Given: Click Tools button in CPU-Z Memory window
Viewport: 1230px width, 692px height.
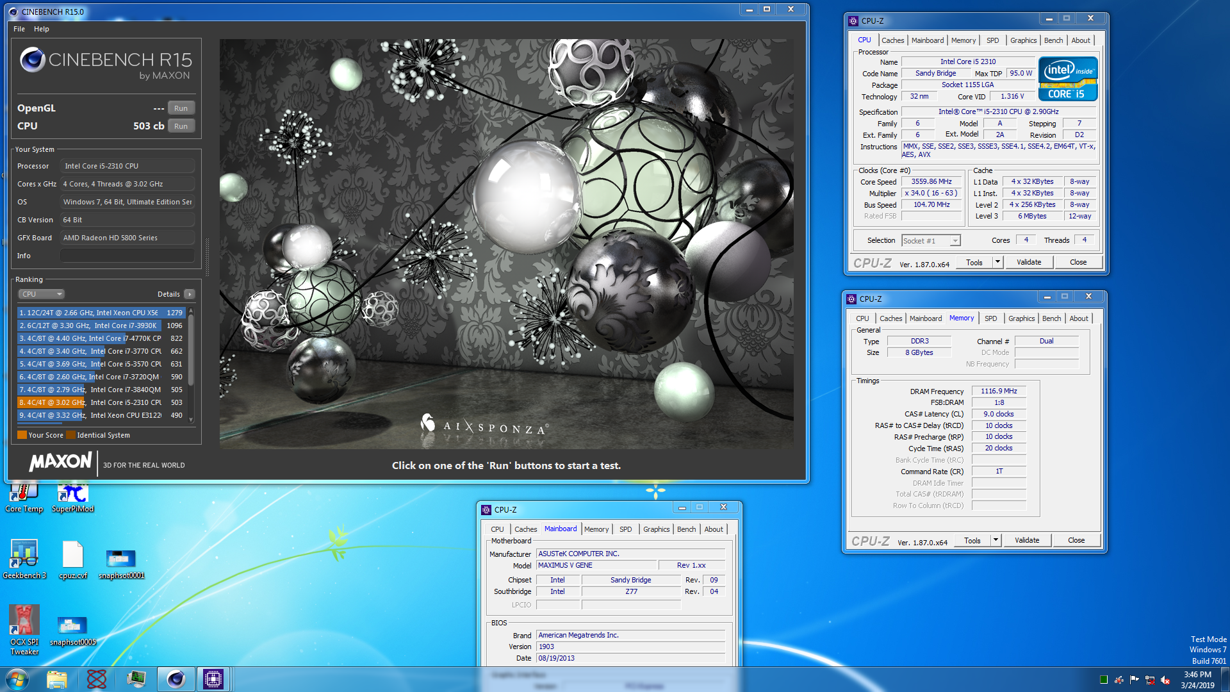Looking at the screenshot, I should 972,540.
